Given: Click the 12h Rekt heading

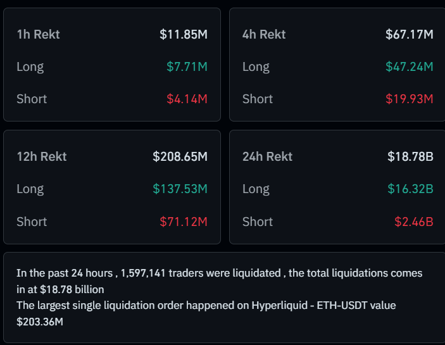Looking at the screenshot, I should pos(42,156).
